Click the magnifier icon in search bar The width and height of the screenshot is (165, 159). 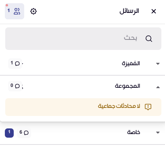coord(149,39)
